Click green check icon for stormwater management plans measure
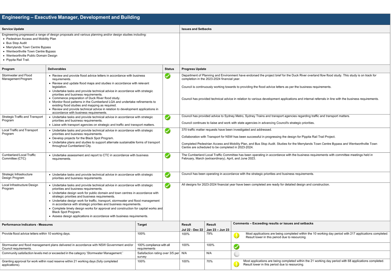The width and height of the screenshot is (391, 272). pyautogui.click(x=236, y=247)
